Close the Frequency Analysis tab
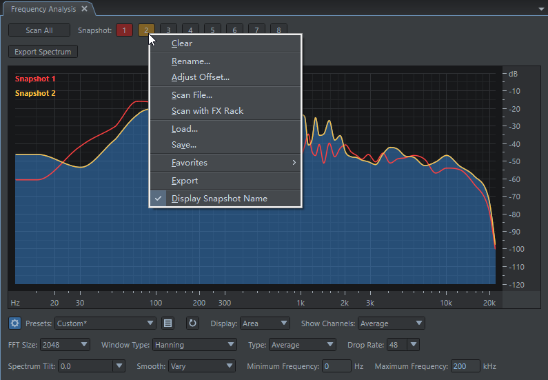The height and width of the screenshot is (380, 548). (84, 9)
